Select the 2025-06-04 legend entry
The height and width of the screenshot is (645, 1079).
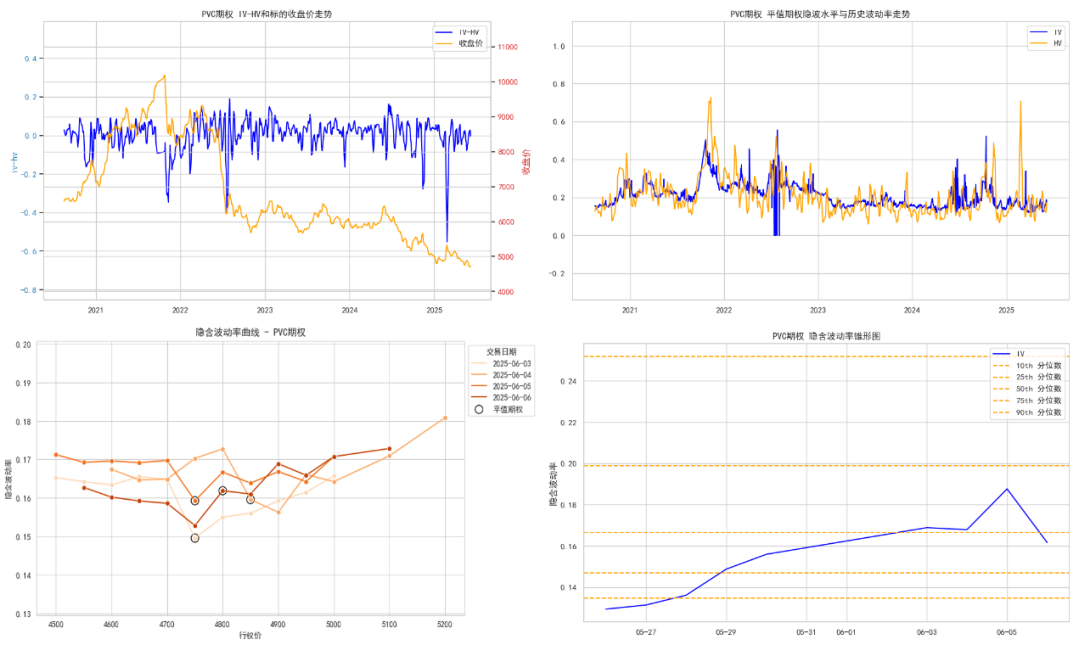tap(501, 375)
